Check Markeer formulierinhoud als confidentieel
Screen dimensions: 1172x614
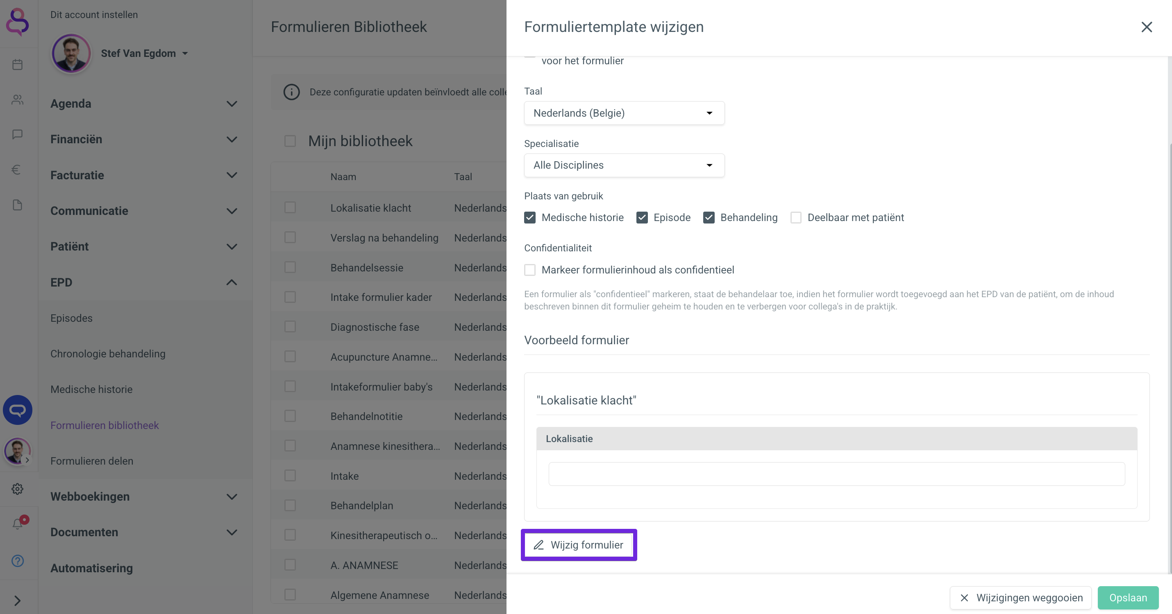pos(529,270)
